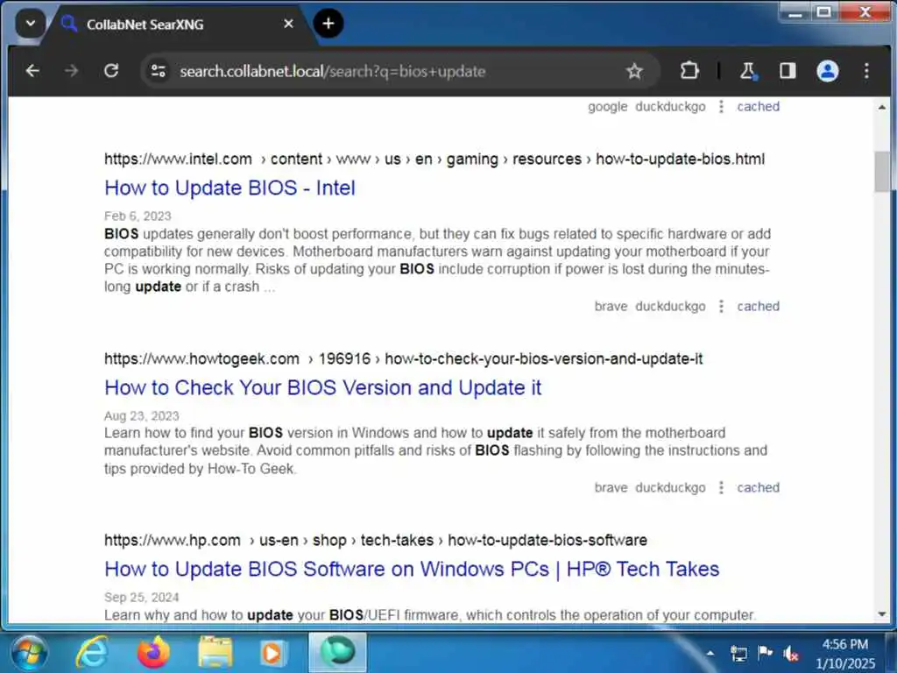Launch Firefox from the taskbar
Viewport: 897px width, 673px height.
pyautogui.click(x=153, y=652)
